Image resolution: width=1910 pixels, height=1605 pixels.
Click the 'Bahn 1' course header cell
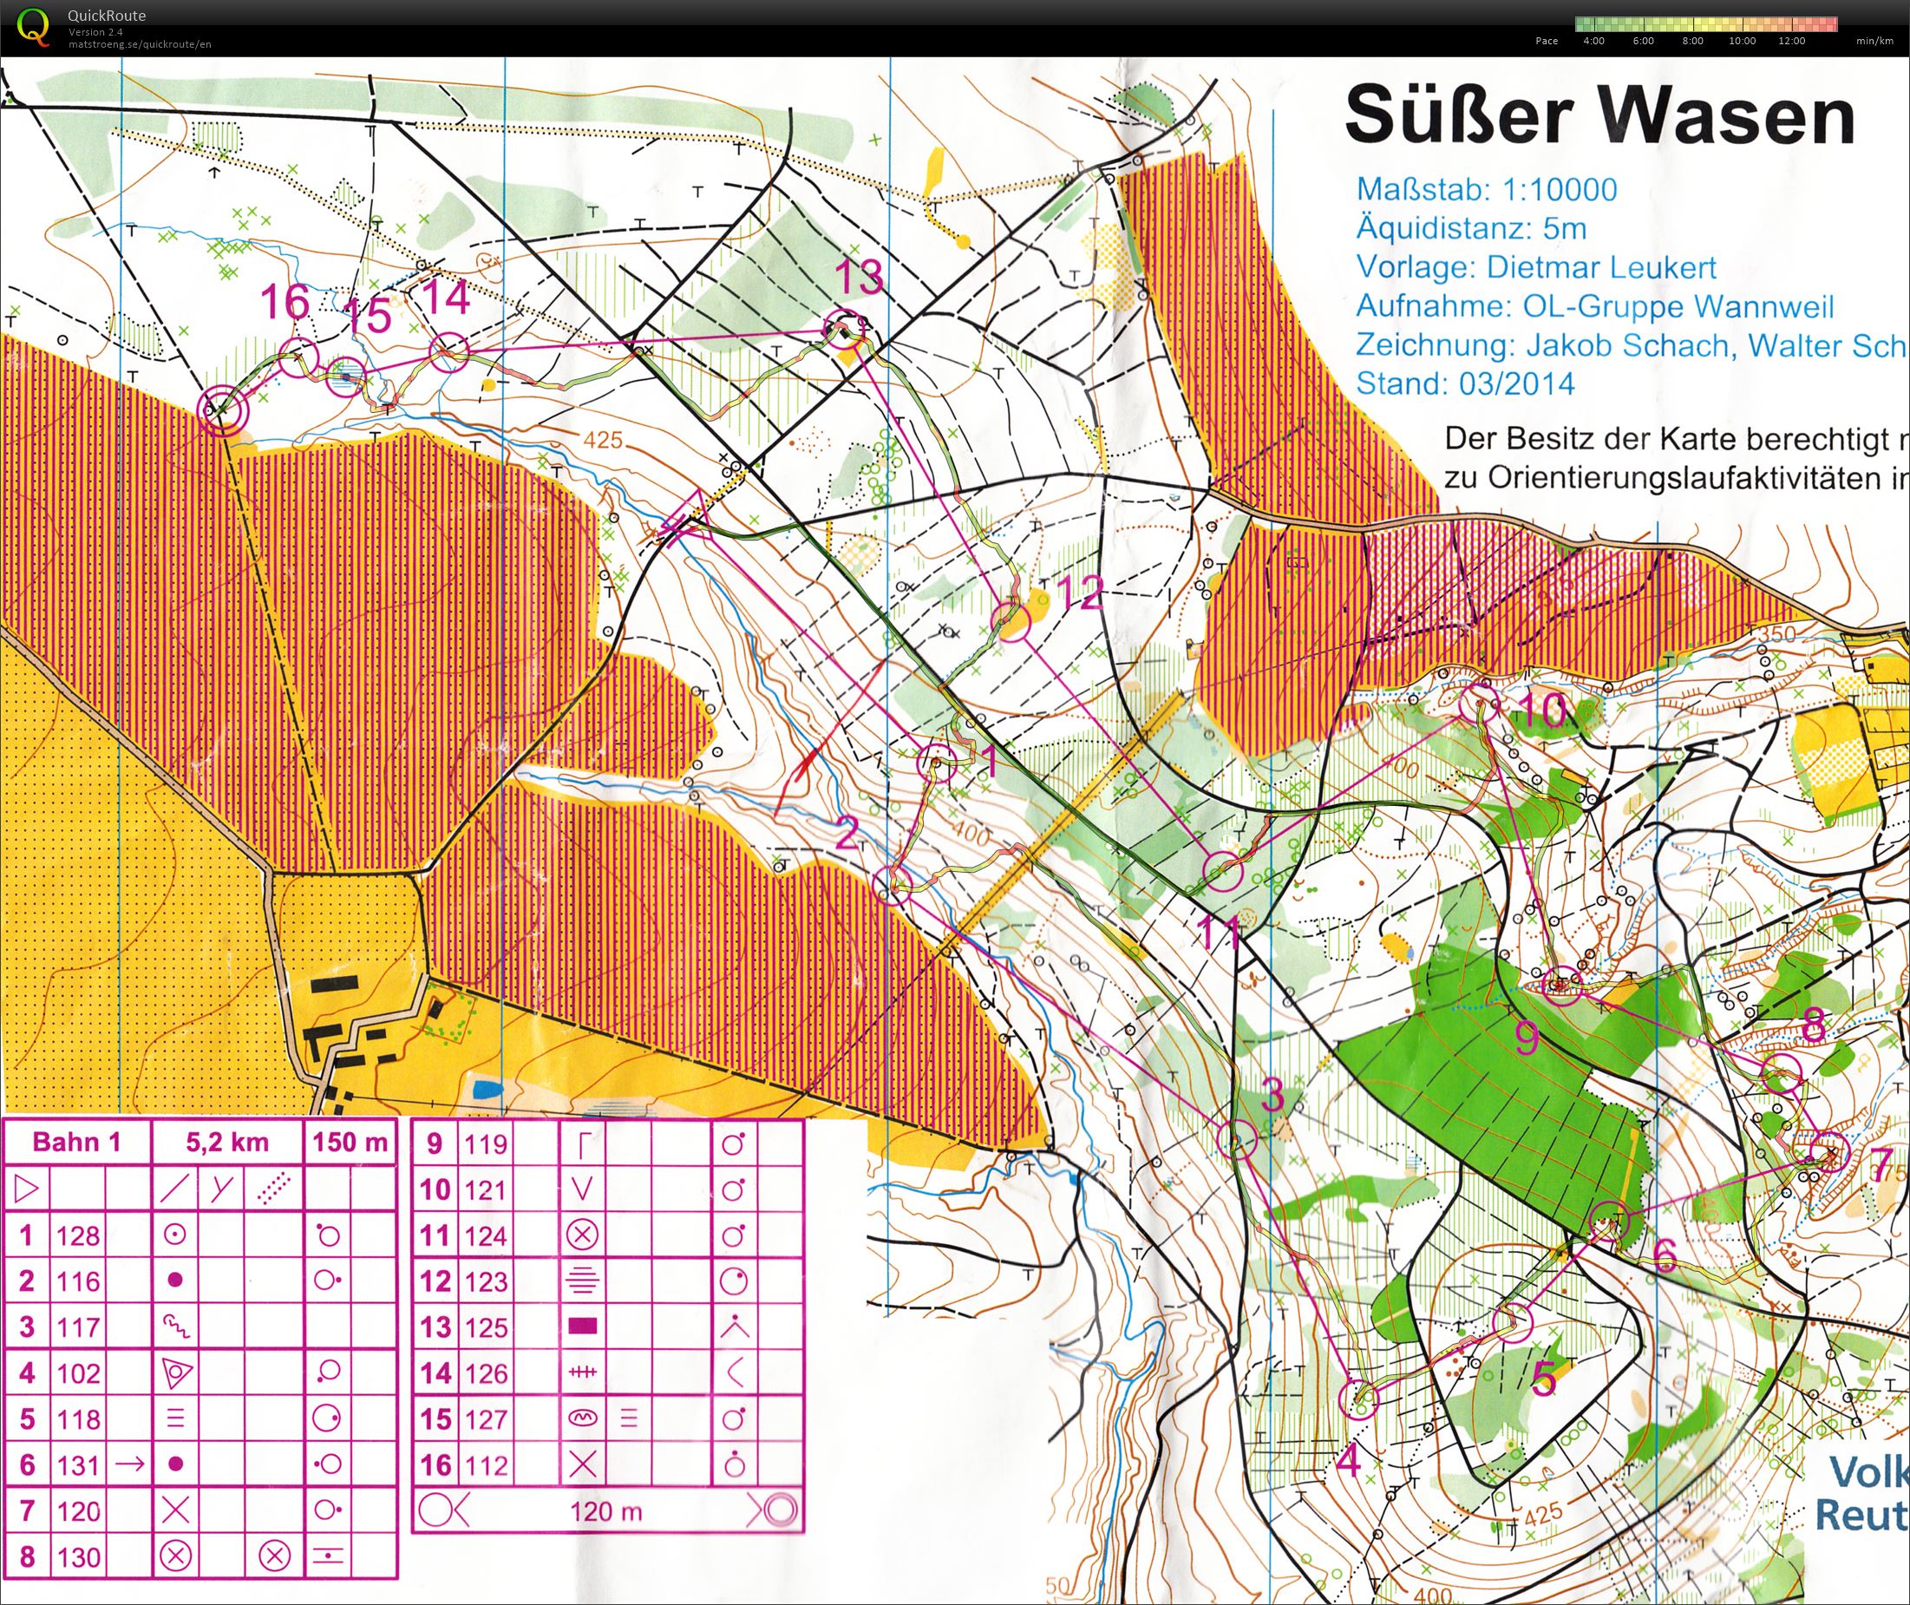76,1143
